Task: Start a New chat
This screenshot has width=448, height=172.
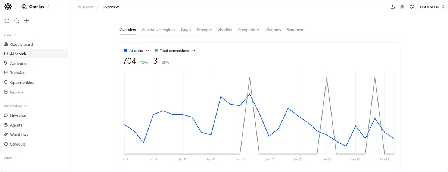Action: coord(18,115)
